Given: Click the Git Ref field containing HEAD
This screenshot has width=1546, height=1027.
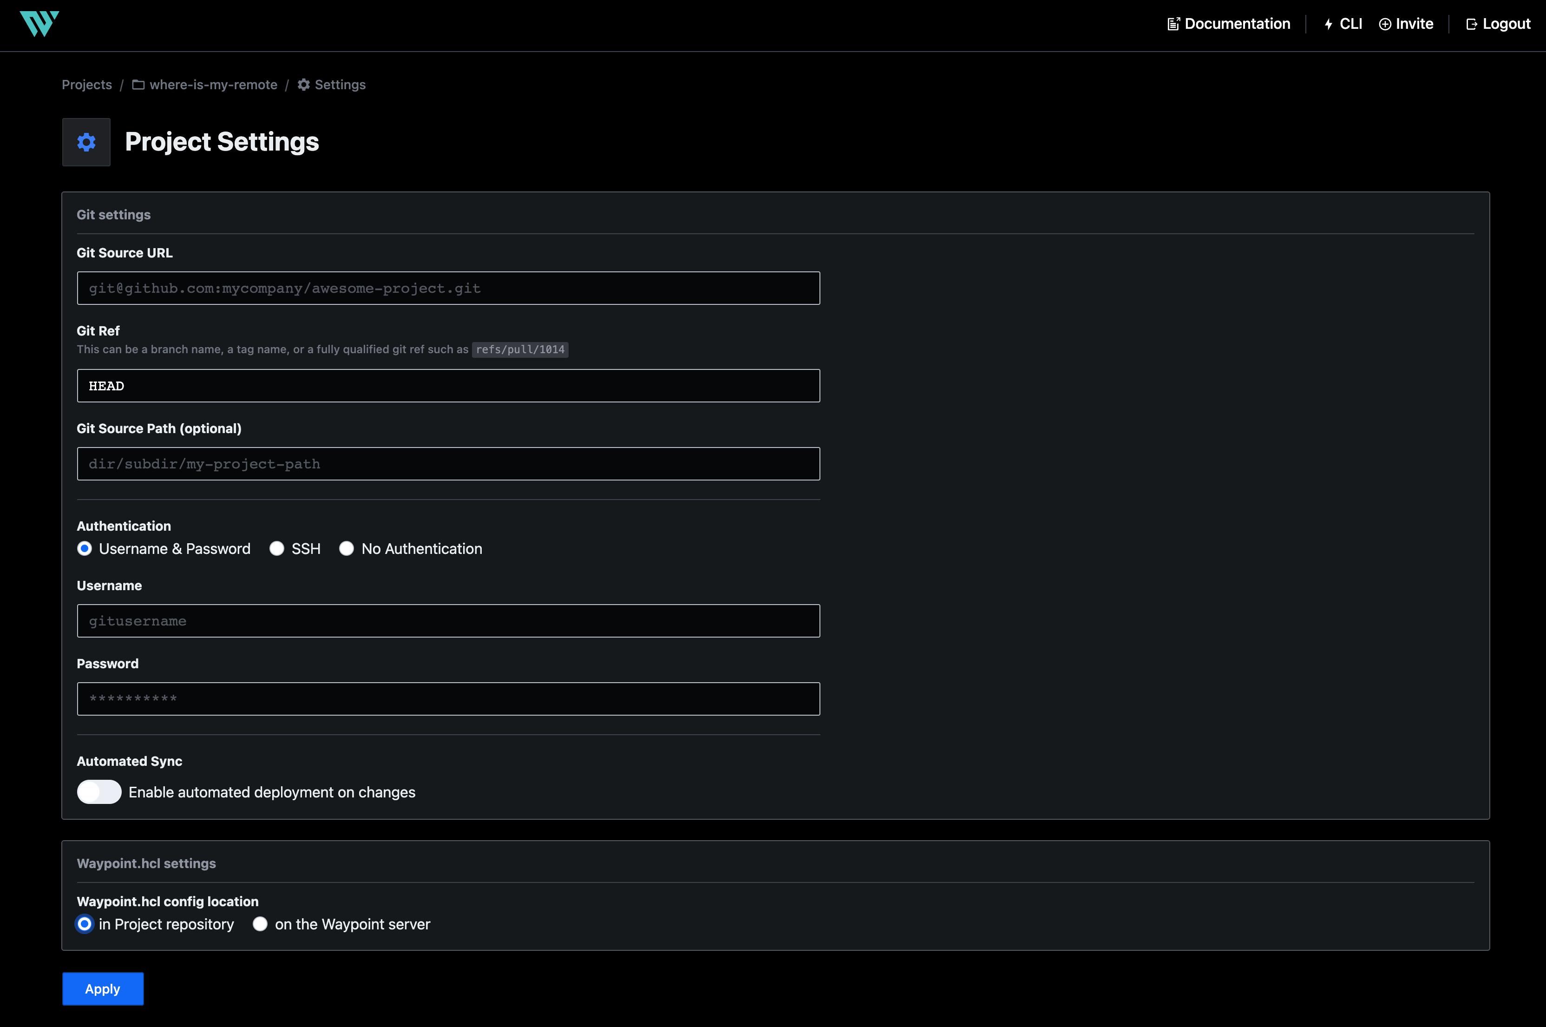Looking at the screenshot, I should pyautogui.click(x=448, y=385).
